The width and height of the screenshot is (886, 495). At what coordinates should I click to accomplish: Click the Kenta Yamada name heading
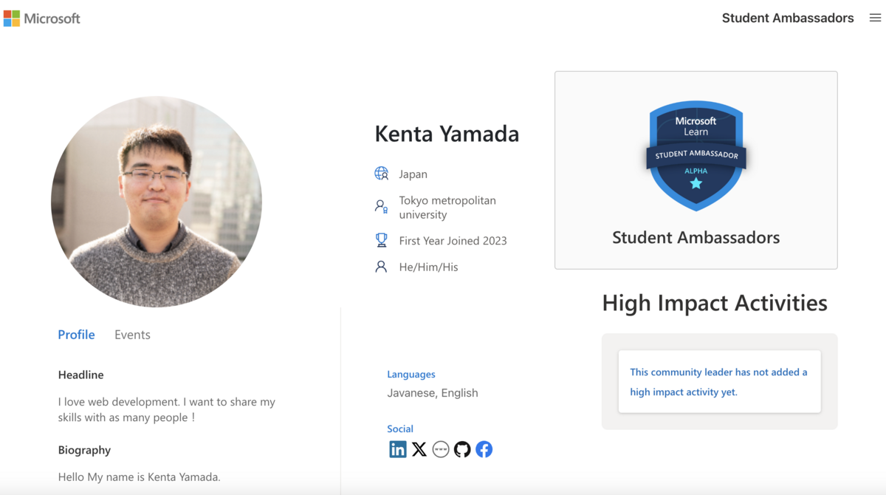pyautogui.click(x=447, y=134)
